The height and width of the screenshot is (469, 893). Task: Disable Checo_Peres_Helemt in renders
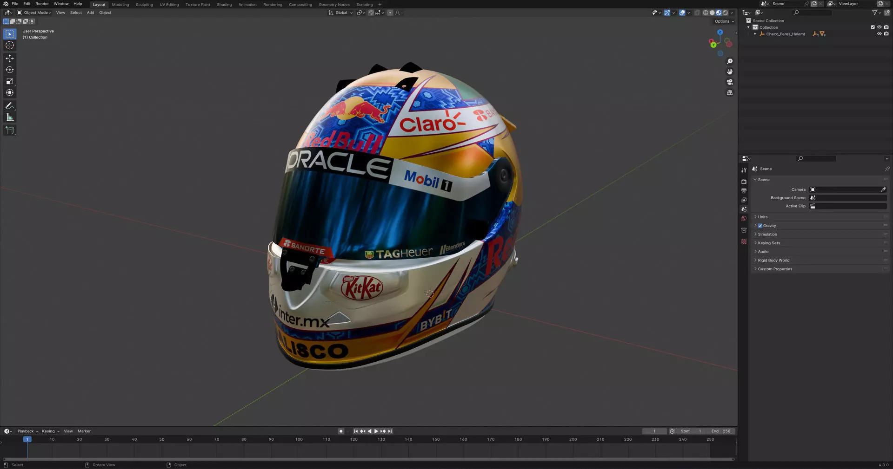886,34
